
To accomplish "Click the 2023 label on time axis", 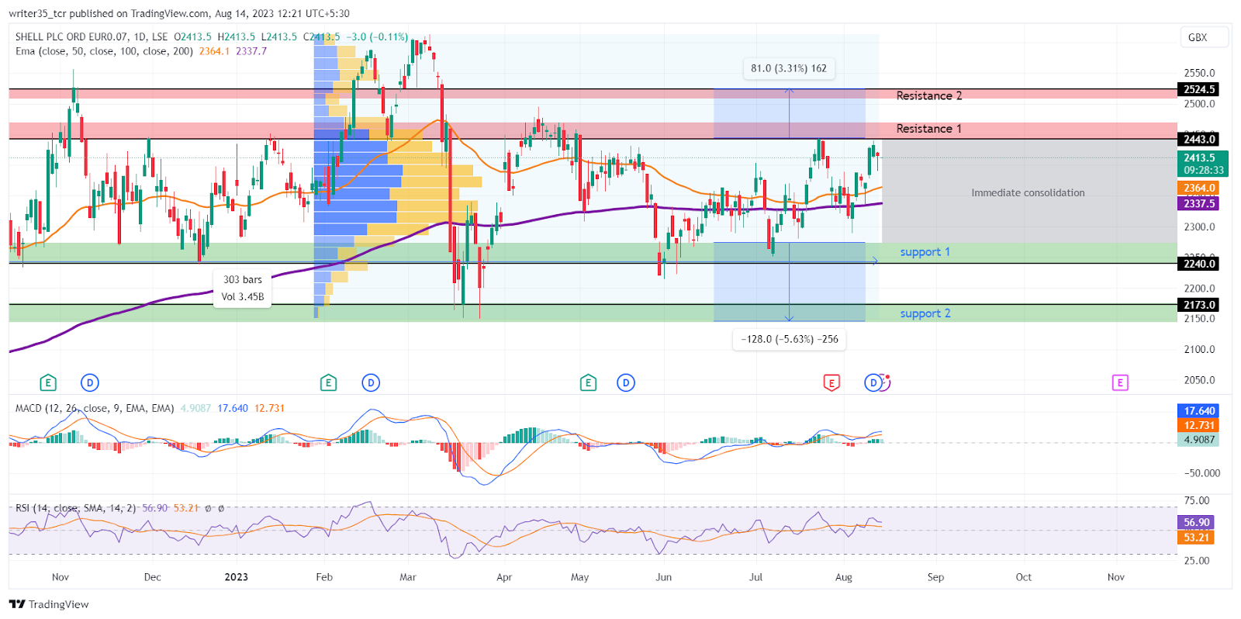I will (x=236, y=577).
